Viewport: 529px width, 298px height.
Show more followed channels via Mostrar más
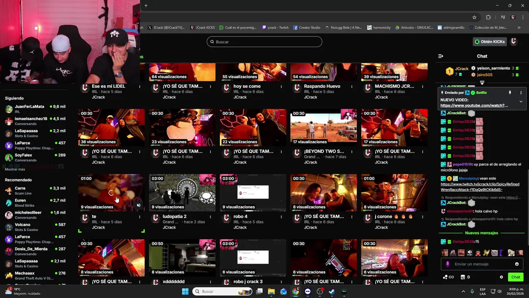coord(15,169)
